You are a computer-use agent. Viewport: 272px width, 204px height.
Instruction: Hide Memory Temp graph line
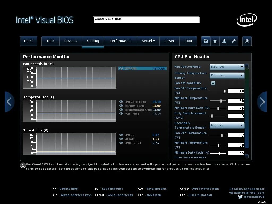click(121, 106)
